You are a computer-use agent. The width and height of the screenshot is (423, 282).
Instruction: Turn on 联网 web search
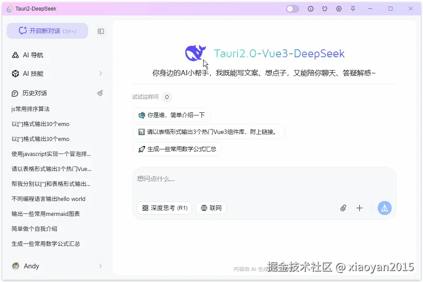(211, 208)
